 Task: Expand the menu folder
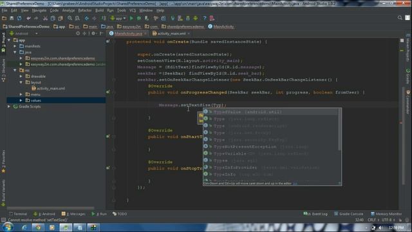click(21, 95)
